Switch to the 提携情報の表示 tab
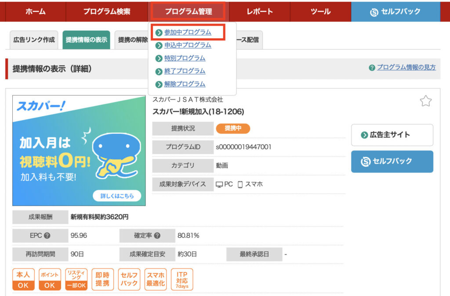Image resolution: width=450 pixels, height=296 pixels. pyautogui.click(x=87, y=40)
